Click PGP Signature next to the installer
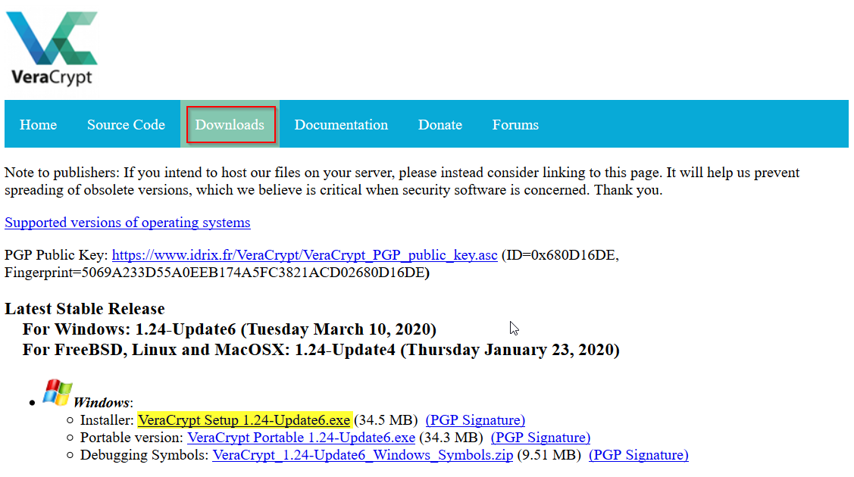This screenshot has width=854, height=477. coord(475,419)
